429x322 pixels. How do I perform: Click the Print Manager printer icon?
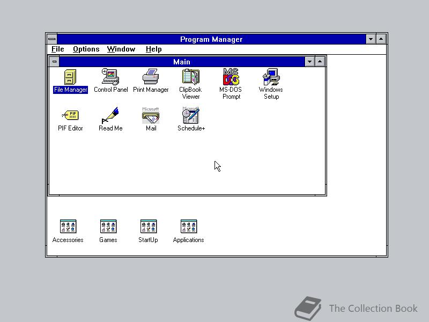point(151,77)
